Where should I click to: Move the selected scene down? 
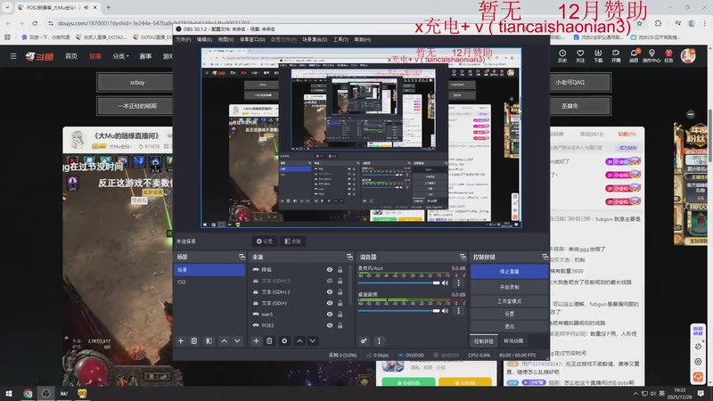pyautogui.click(x=237, y=341)
